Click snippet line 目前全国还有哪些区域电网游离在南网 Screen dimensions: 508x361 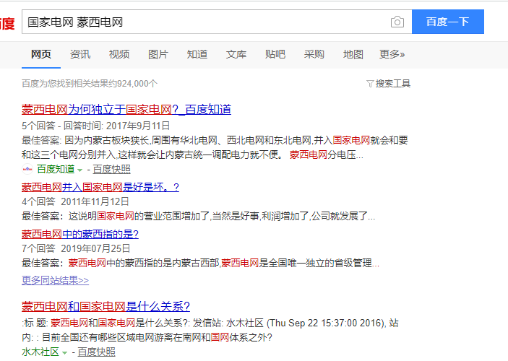[147, 337]
